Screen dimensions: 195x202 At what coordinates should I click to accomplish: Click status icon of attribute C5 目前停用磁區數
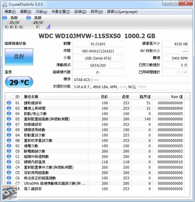[x=9, y=172]
